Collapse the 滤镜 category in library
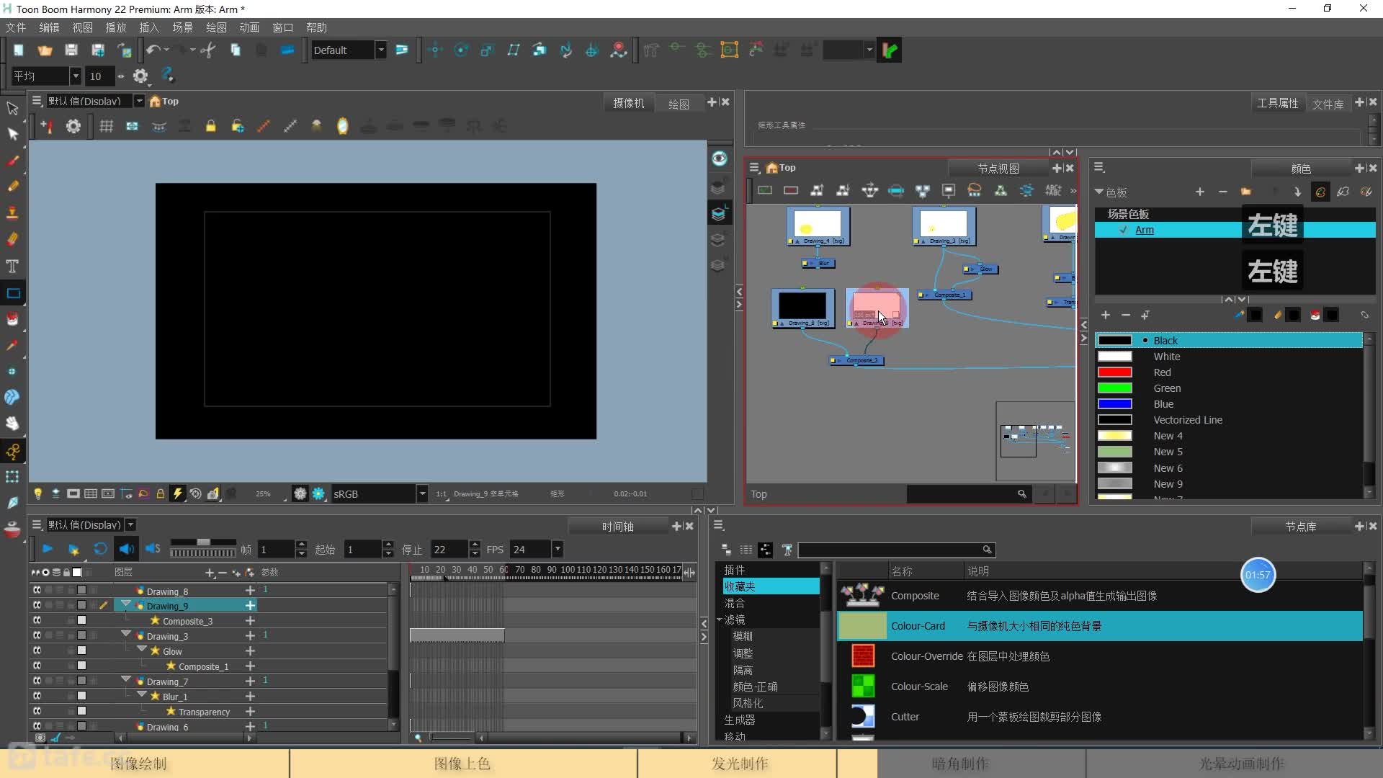The width and height of the screenshot is (1383, 778). (719, 620)
